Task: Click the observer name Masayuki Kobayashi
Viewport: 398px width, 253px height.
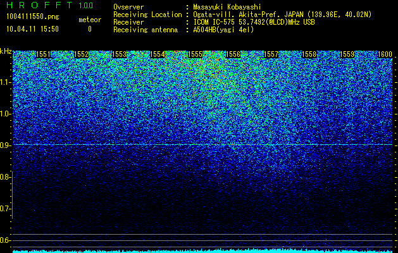Action: point(227,7)
